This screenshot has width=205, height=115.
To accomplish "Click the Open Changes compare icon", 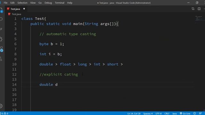I will (193, 9).
